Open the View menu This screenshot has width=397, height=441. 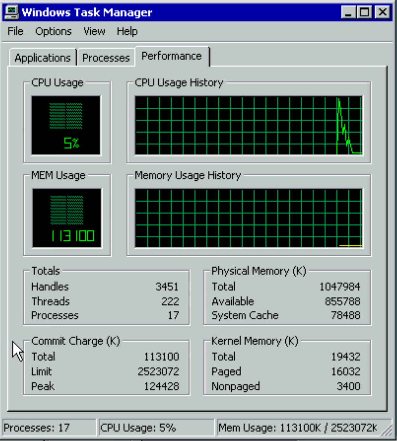point(94,31)
